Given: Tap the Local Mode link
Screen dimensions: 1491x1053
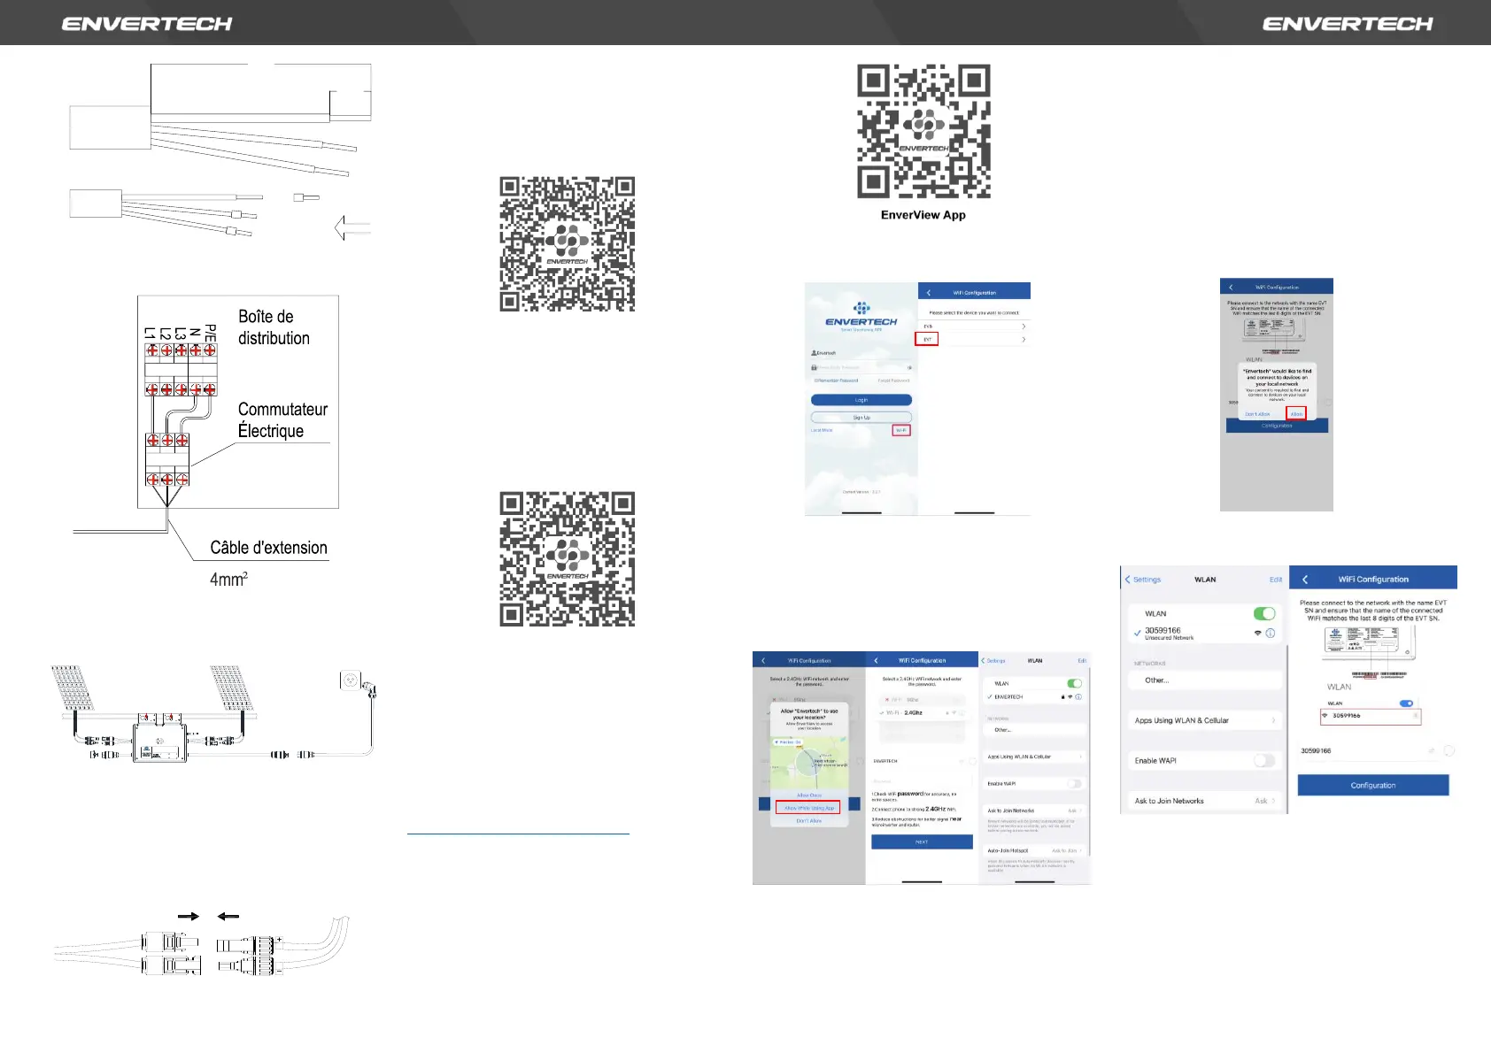Looking at the screenshot, I should [x=822, y=430].
